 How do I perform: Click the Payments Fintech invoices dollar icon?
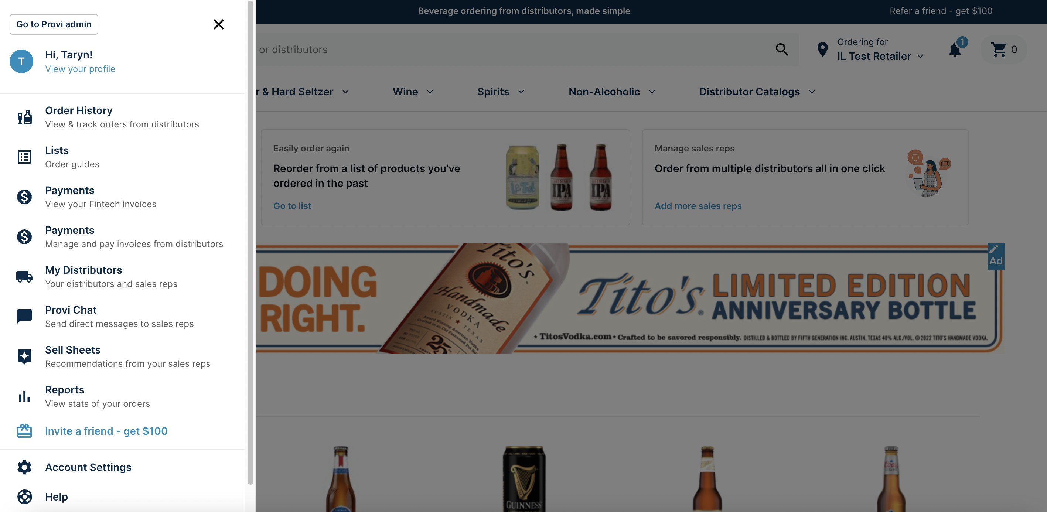click(24, 196)
